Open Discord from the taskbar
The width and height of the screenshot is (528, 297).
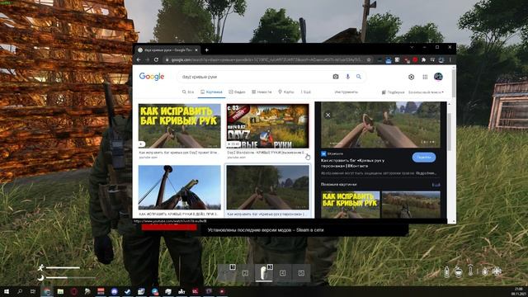tap(114, 291)
